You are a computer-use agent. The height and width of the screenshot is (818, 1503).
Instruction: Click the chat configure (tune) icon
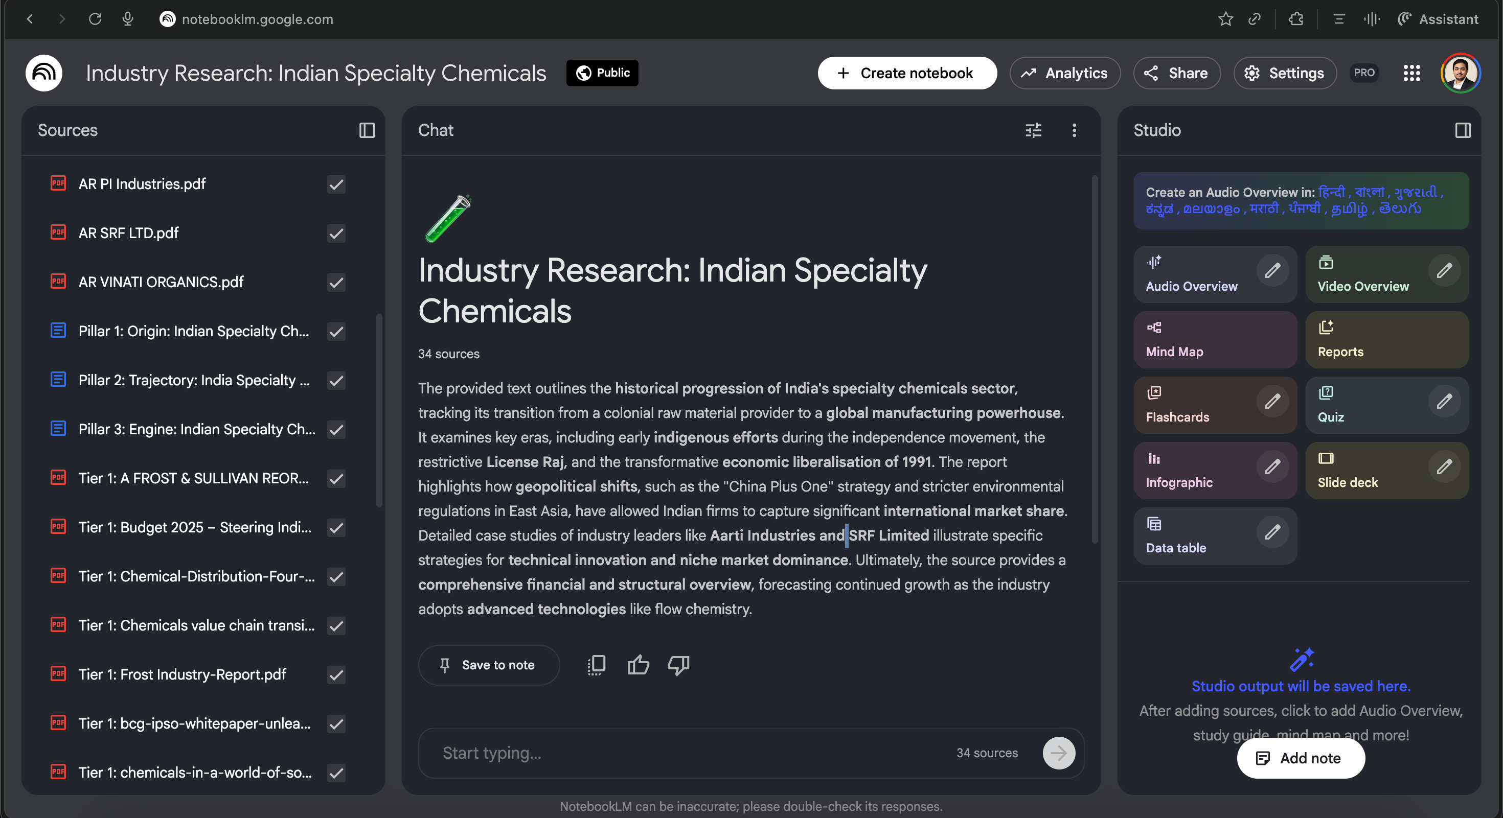pyautogui.click(x=1033, y=130)
